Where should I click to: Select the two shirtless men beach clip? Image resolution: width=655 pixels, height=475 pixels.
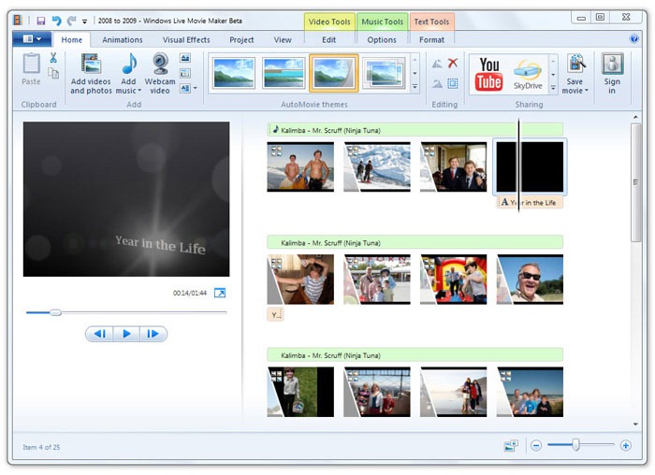300,167
